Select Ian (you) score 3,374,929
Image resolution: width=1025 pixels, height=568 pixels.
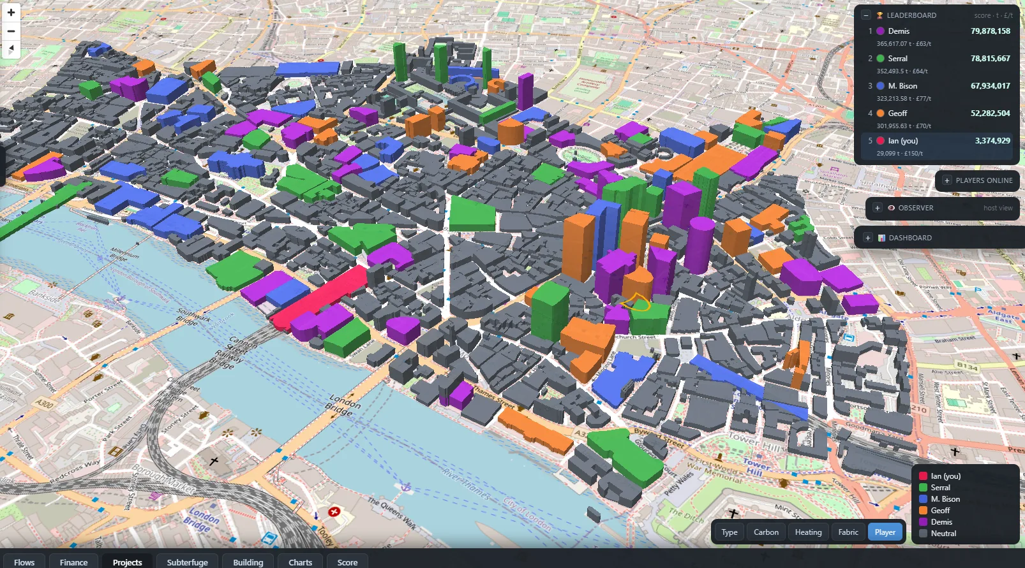pos(992,141)
